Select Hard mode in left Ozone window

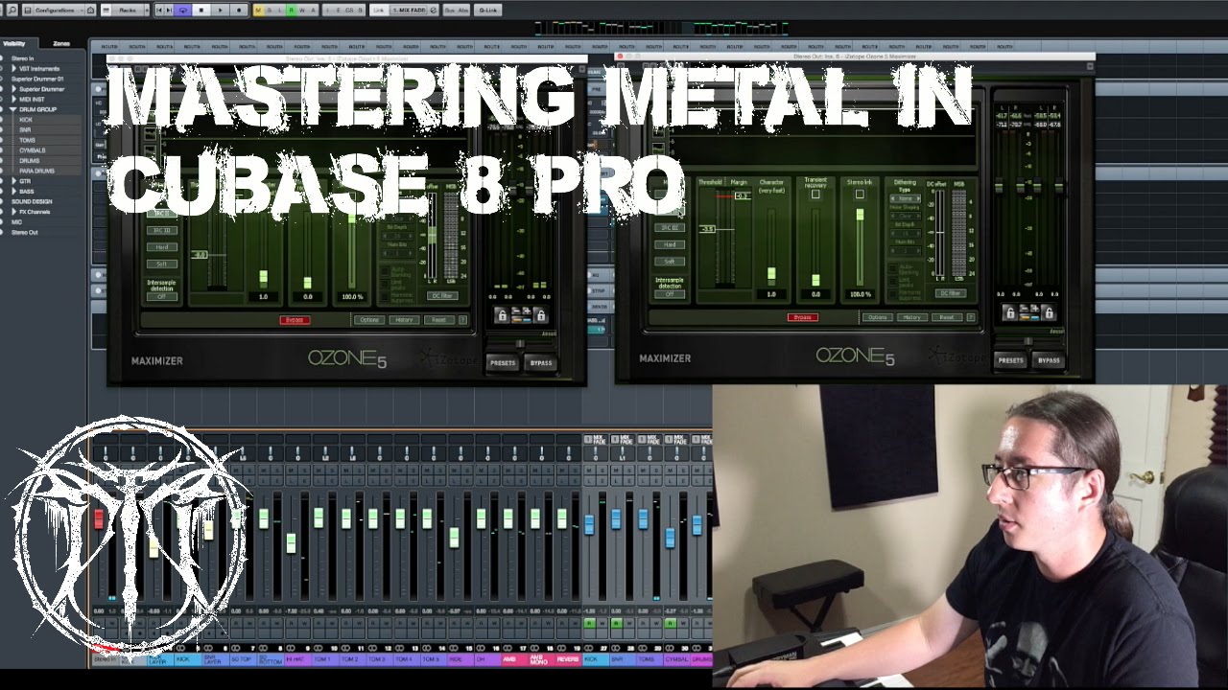coord(161,245)
